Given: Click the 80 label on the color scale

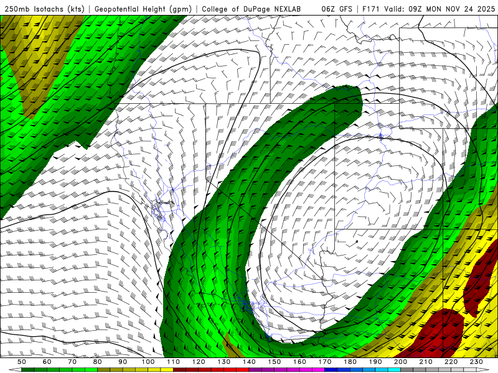Looking at the screenshot, I should (98, 362).
